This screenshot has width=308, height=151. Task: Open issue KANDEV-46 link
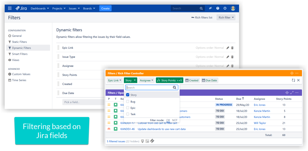(x=127, y=129)
